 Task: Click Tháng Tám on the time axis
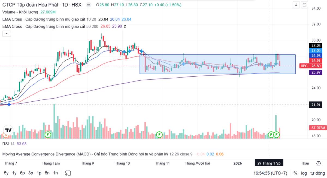coord(51,163)
